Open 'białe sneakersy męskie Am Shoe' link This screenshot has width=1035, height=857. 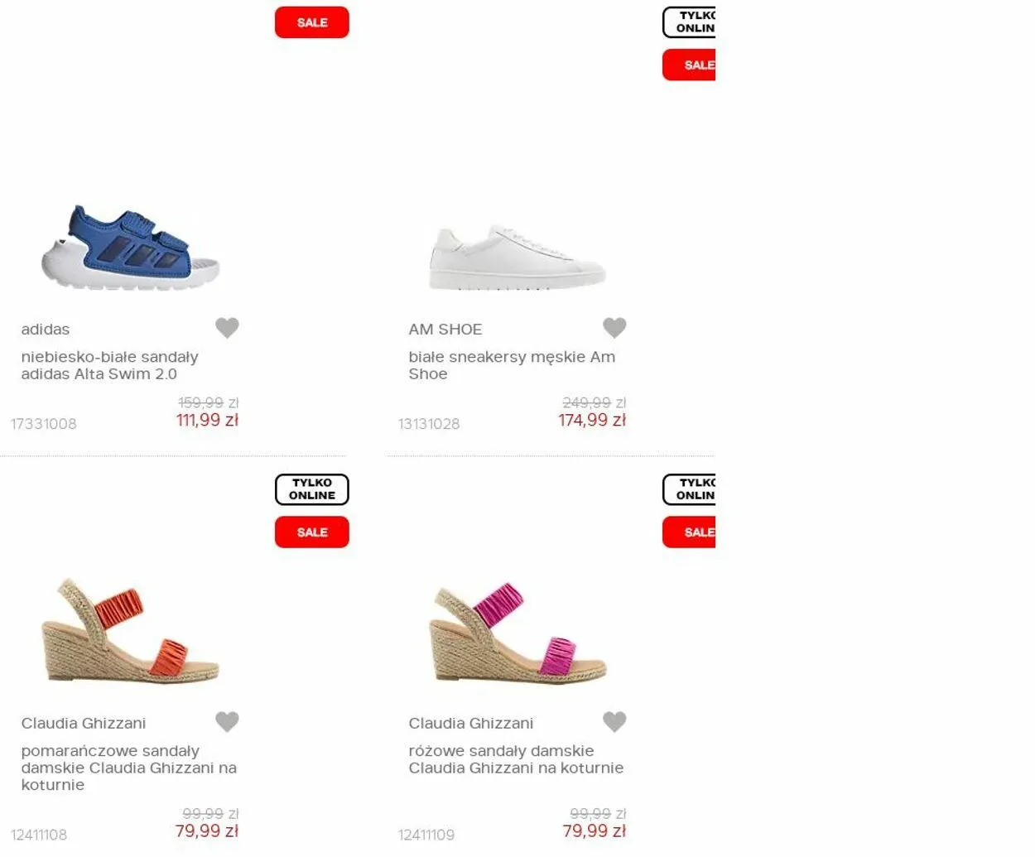pos(512,365)
